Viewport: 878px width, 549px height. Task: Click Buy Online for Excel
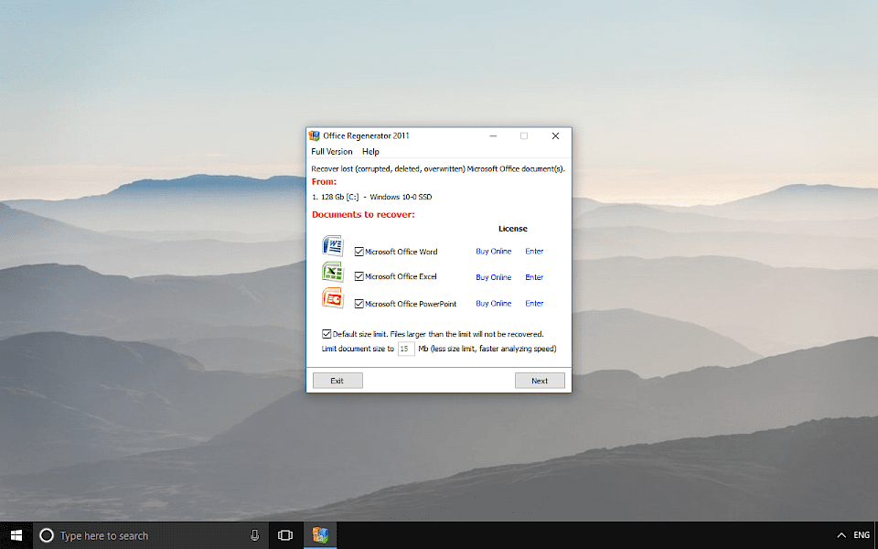(493, 276)
